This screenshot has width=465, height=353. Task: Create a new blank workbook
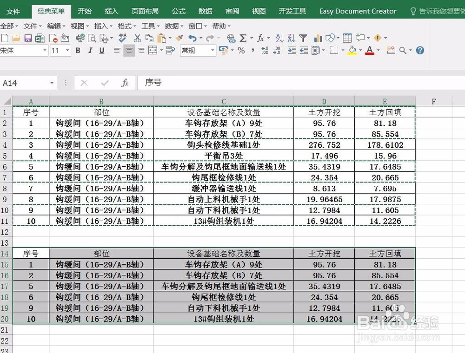click(x=5, y=38)
